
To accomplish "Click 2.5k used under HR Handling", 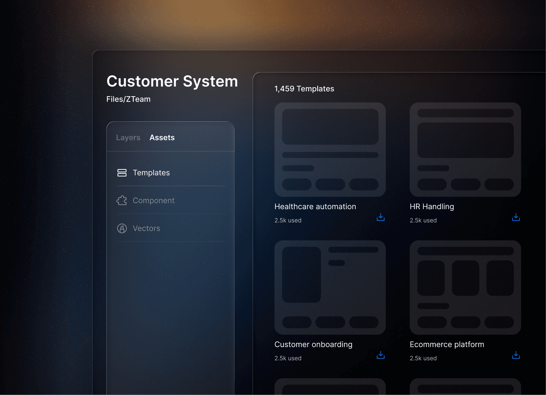I will (423, 220).
